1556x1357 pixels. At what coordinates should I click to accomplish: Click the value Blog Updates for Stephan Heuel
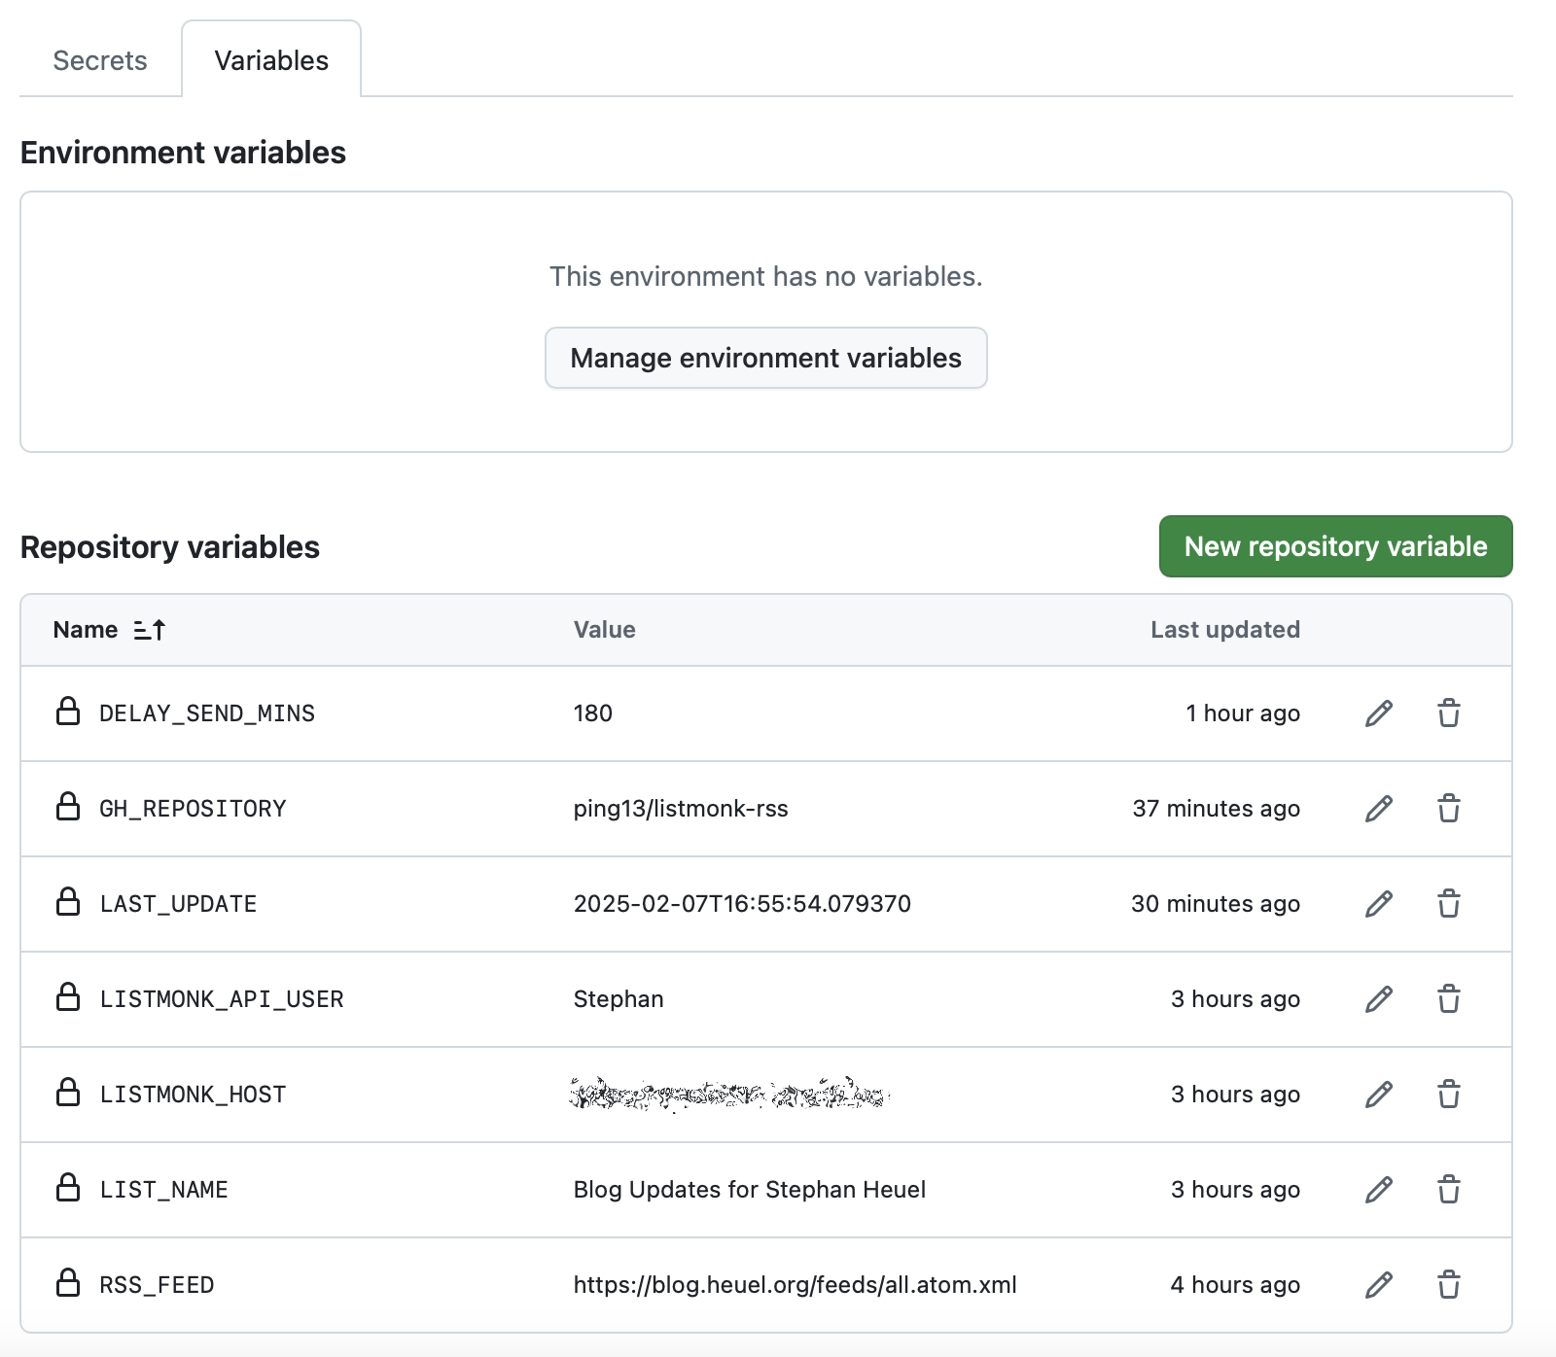pos(749,1190)
